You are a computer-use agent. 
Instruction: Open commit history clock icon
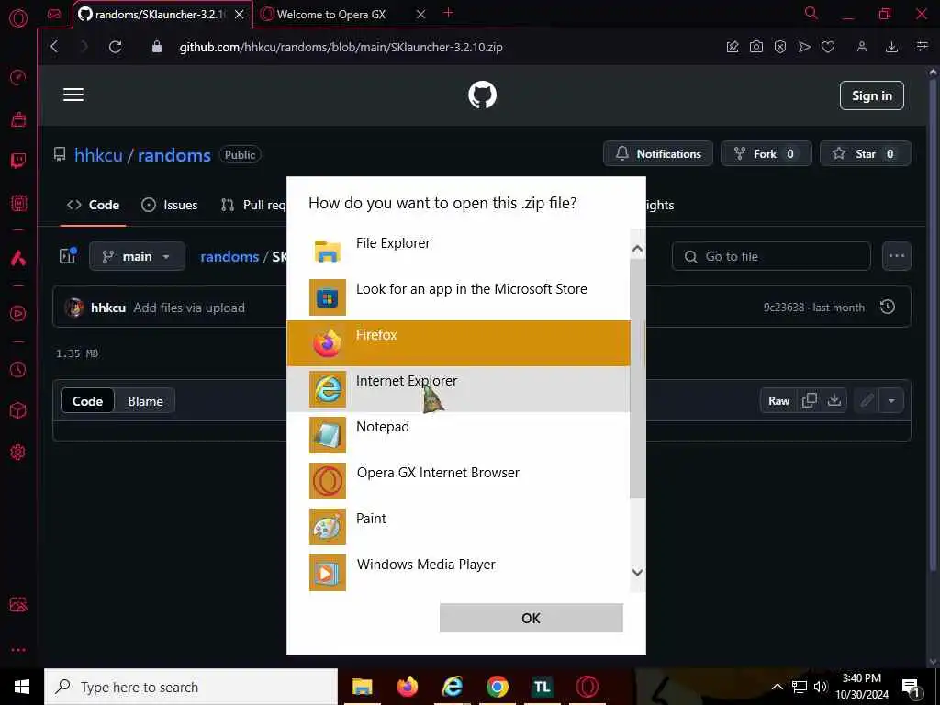(x=888, y=307)
